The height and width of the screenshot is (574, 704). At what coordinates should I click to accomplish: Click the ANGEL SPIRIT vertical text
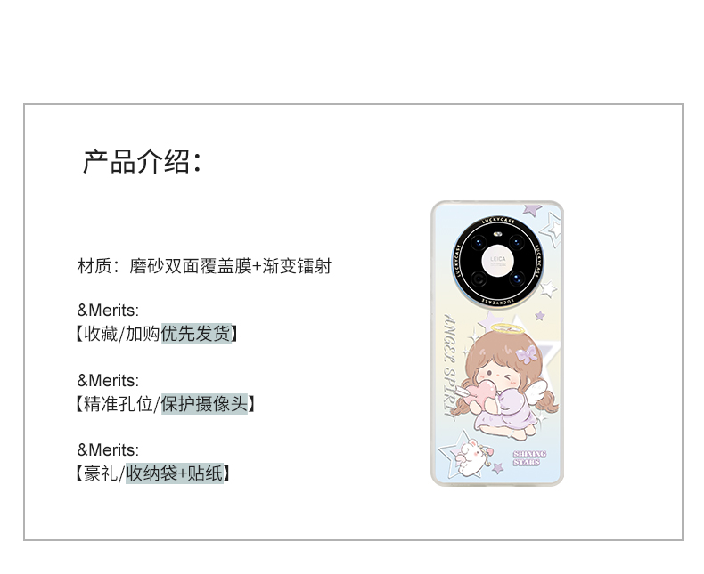pos(449,367)
